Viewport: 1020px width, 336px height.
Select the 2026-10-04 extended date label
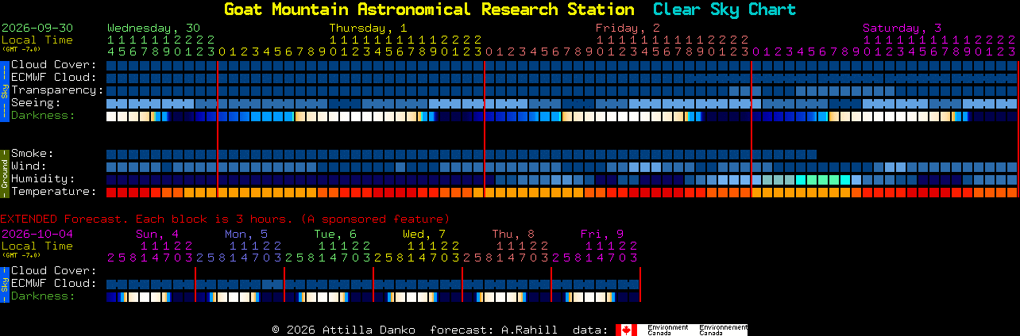[x=37, y=234]
